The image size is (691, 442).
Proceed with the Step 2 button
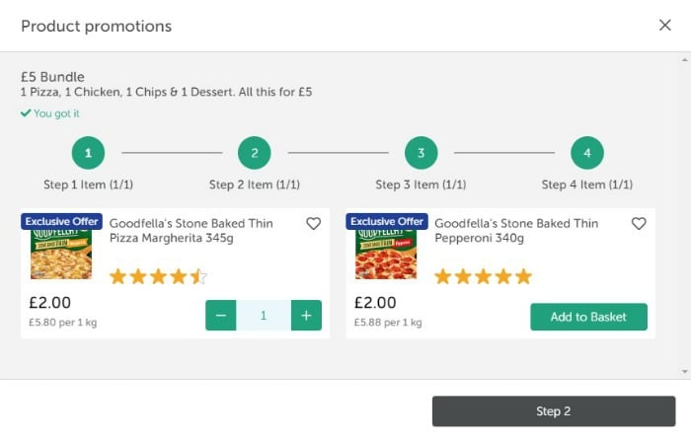554,411
